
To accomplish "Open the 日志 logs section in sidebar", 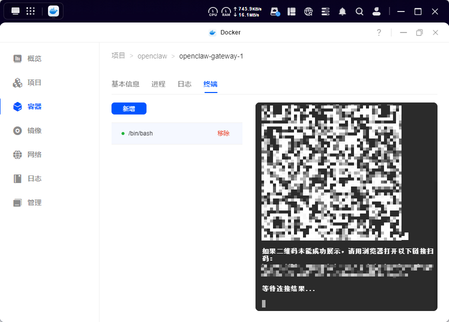I will (x=30, y=178).
